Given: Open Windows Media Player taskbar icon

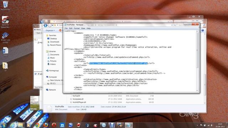Looking at the screenshot, I should click(x=28, y=125).
